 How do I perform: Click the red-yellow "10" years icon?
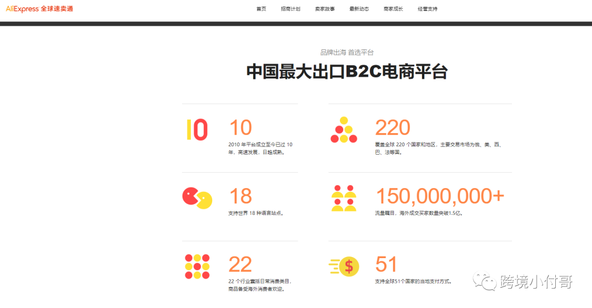pos(197,129)
